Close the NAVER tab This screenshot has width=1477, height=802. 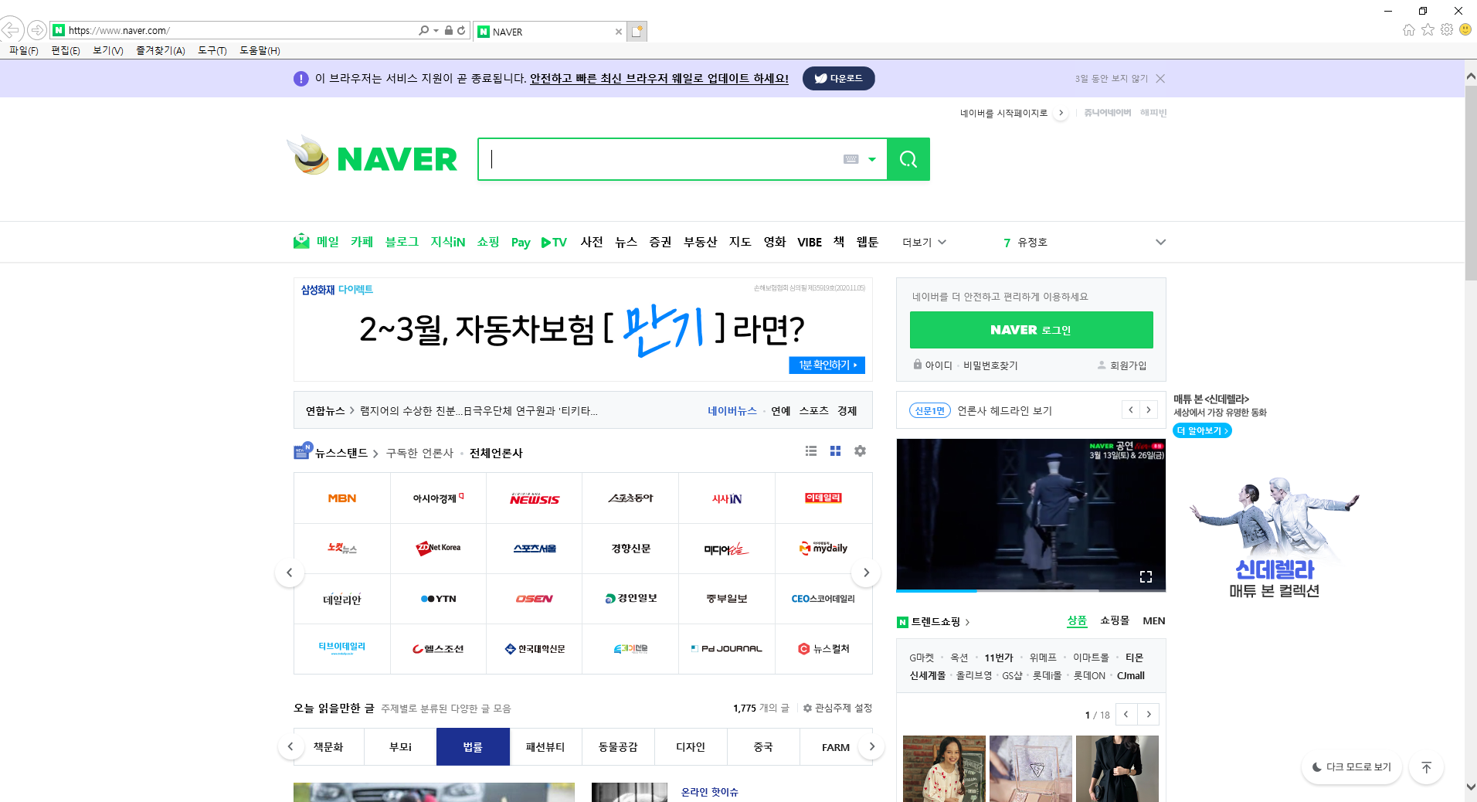pos(618,32)
